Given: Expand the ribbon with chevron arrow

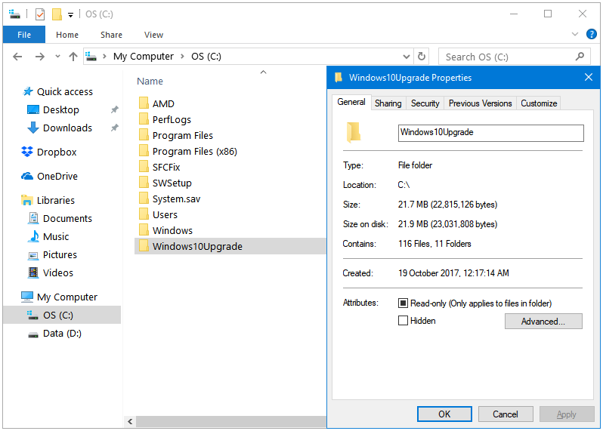Looking at the screenshot, I should pos(574,34).
